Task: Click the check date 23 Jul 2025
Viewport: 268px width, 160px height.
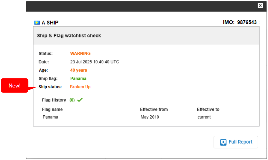Action: (x=94, y=62)
